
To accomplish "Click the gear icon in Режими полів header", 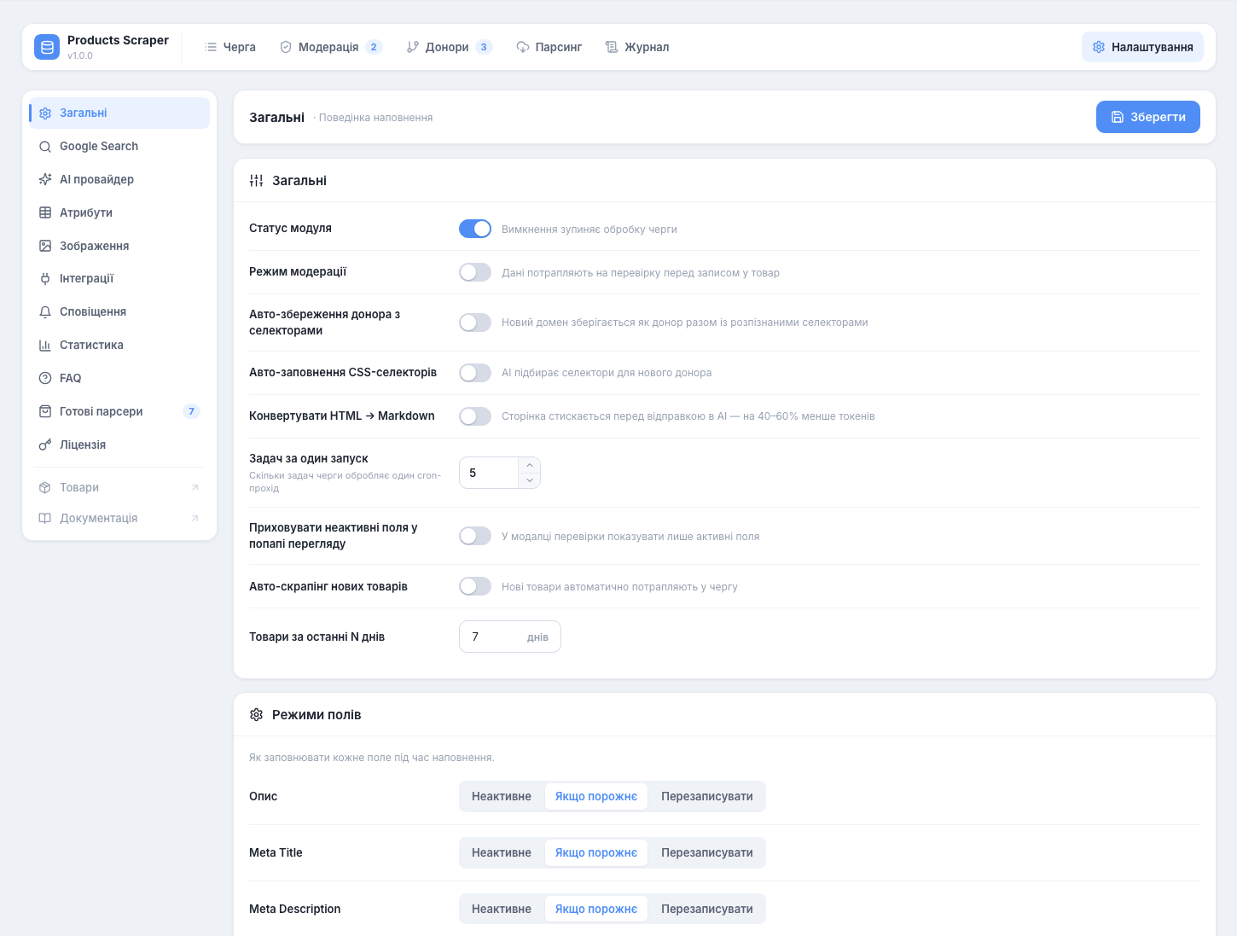I will [256, 715].
